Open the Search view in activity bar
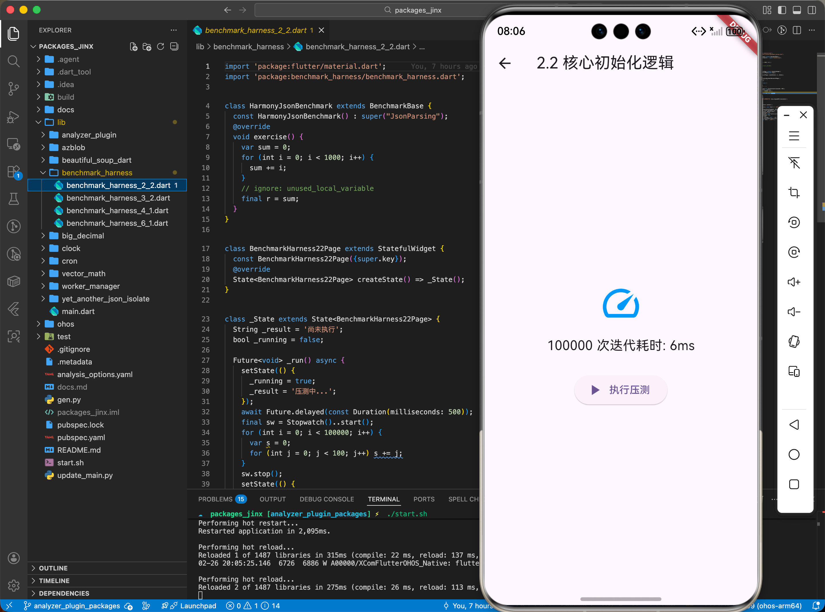Image resolution: width=825 pixels, height=612 pixels. point(14,61)
